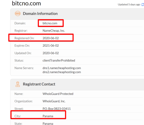Click the bitcno.com page title heading
Screen dimensions: 144x125
click(26, 3)
